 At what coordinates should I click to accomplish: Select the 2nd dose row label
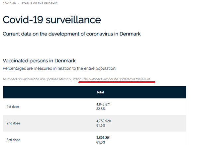(13, 123)
